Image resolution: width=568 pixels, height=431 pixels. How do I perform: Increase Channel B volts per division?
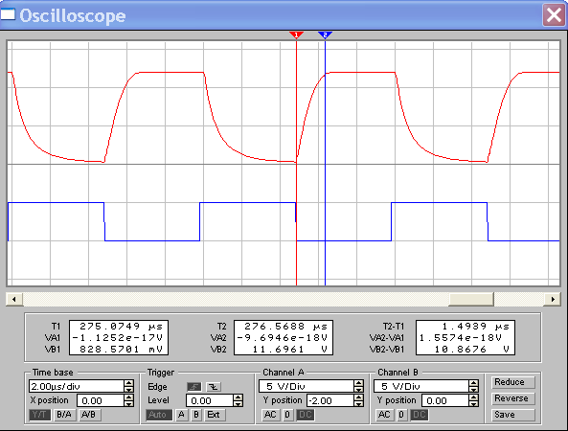pos(473,383)
